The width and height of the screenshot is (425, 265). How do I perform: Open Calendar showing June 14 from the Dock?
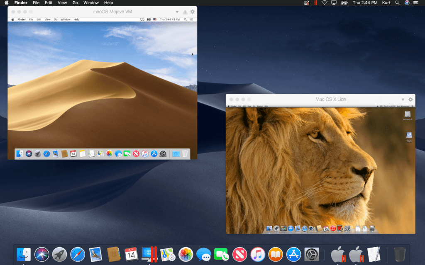point(132,254)
